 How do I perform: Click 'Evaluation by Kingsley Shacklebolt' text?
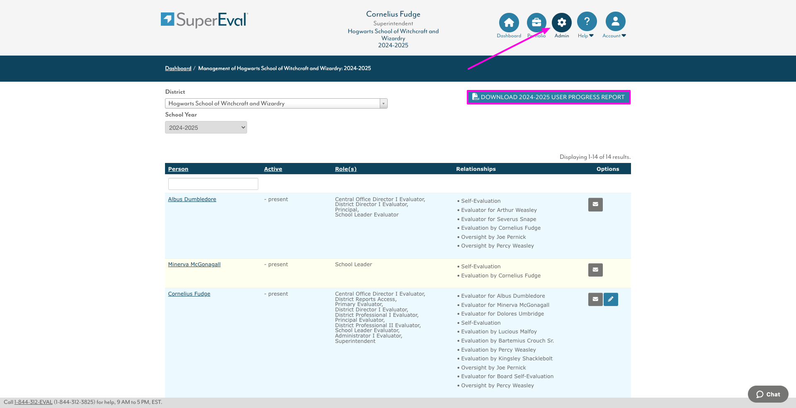point(507,359)
